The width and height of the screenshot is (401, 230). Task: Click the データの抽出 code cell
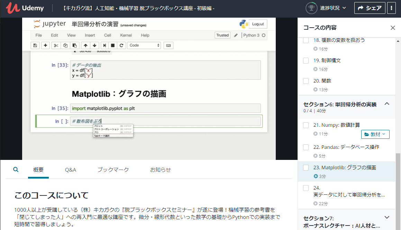(x=165, y=70)
